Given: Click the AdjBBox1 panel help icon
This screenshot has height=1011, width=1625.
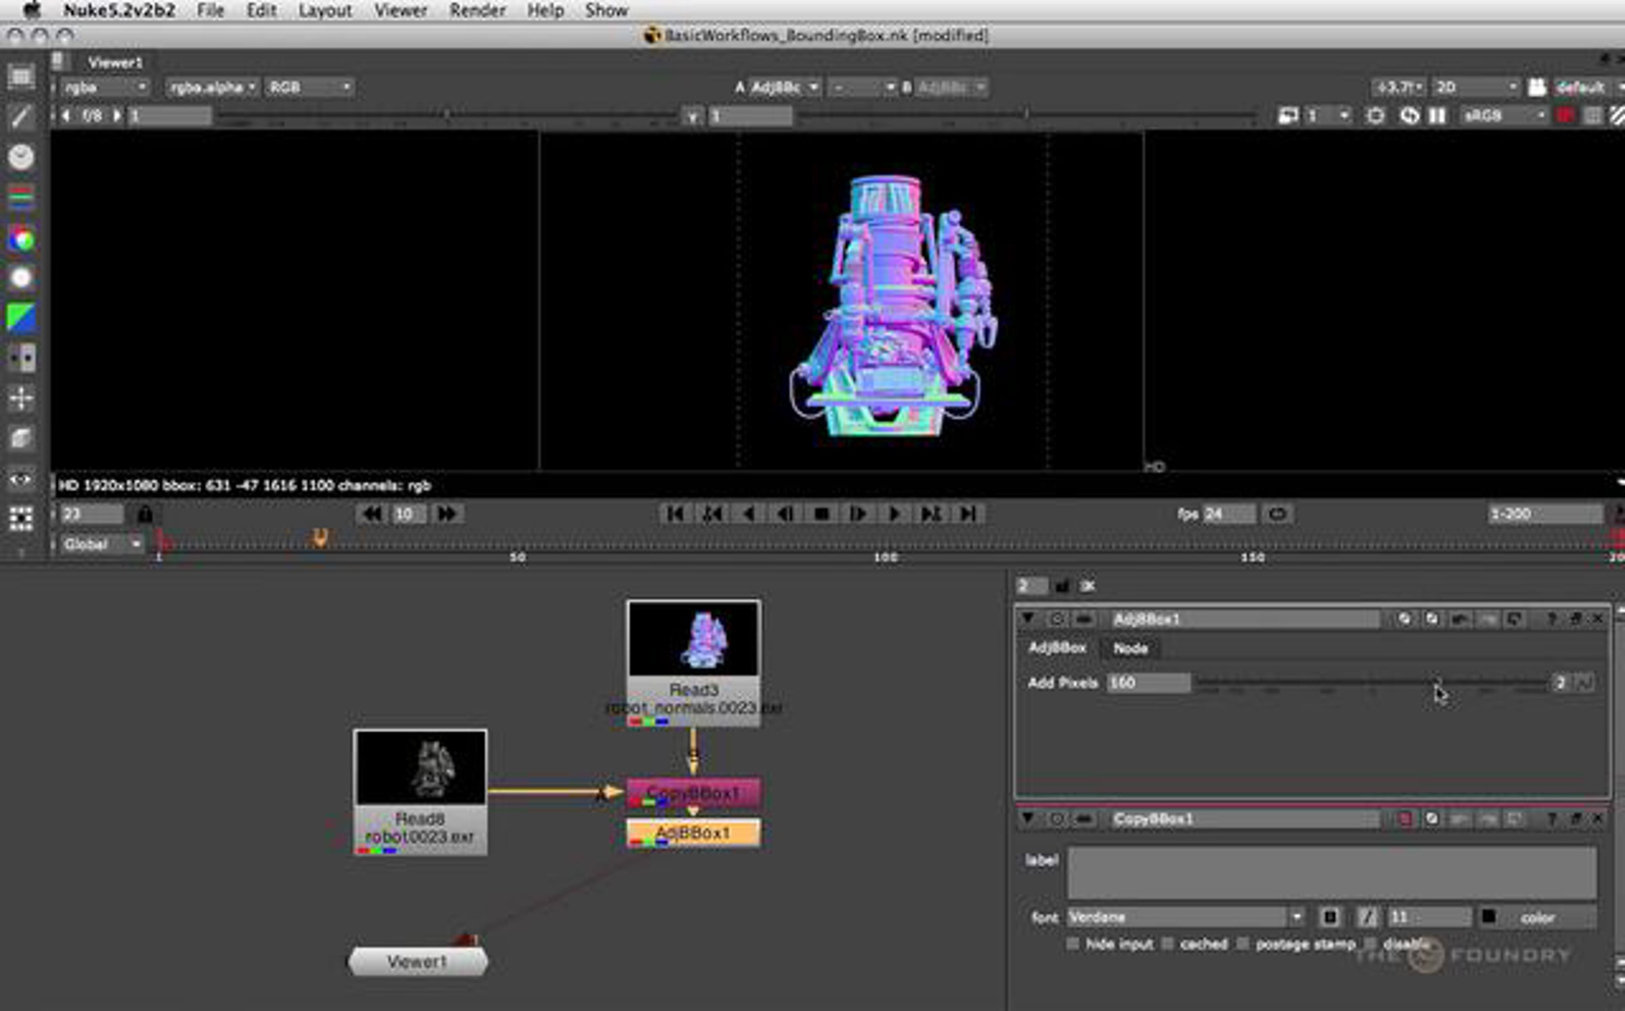Looking at the screenshot, I should (1551, 619).
